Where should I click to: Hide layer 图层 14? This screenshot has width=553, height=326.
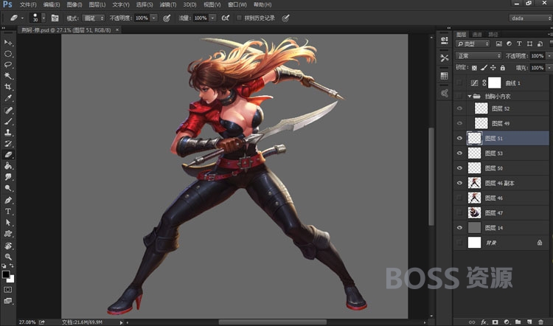coord(459,228)
